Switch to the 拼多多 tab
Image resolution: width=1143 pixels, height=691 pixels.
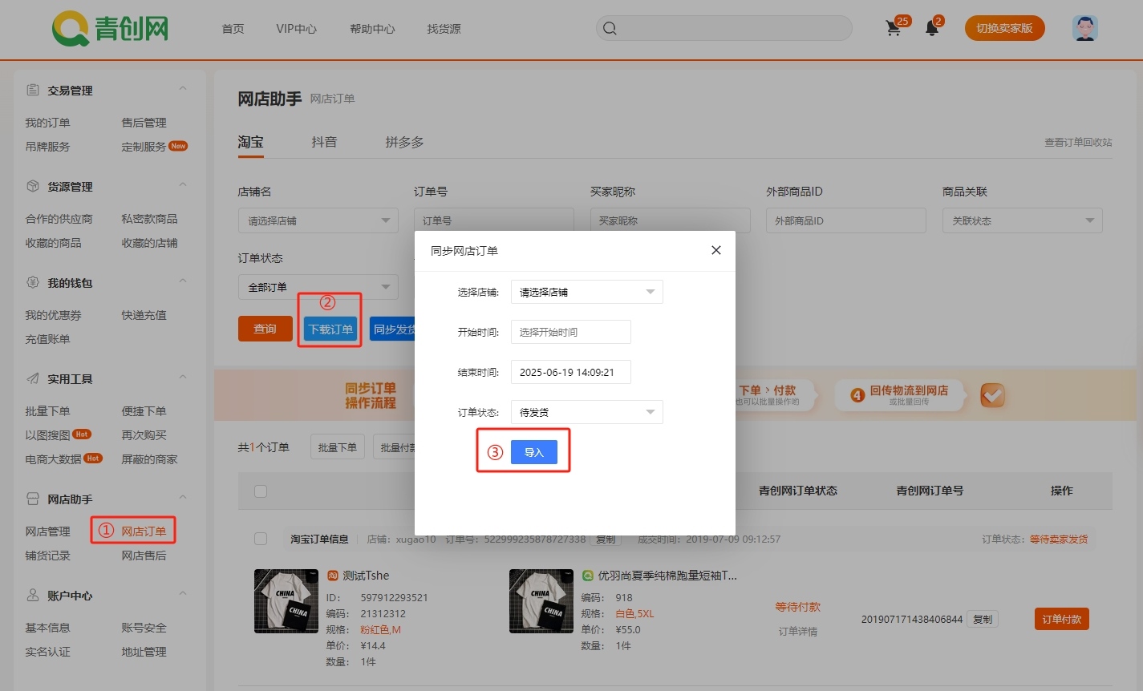tap(404, 142)
